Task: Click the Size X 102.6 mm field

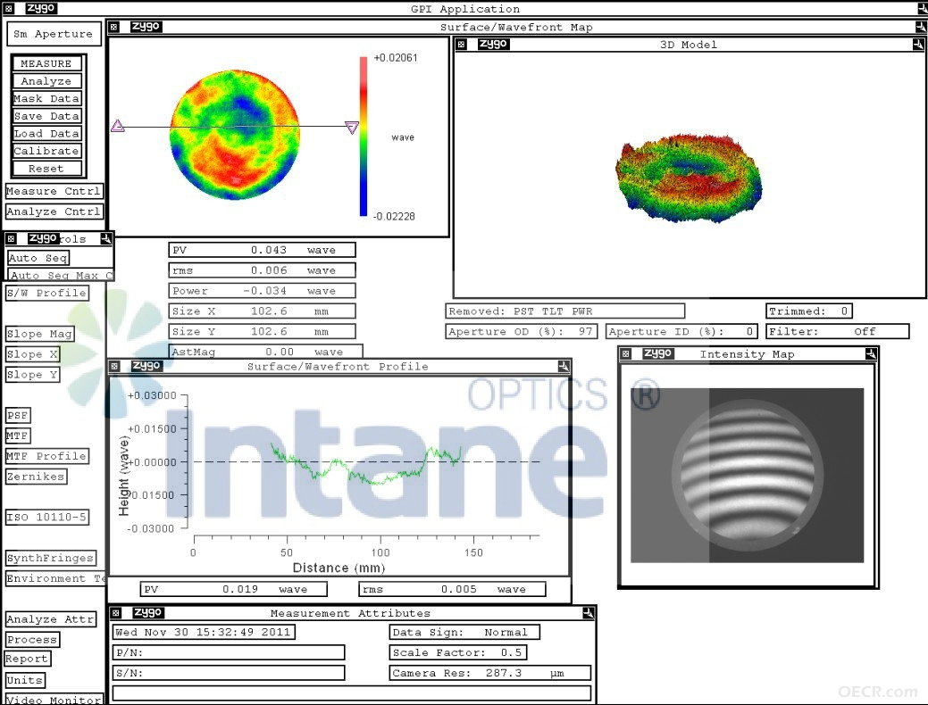Action: click(x=263, y=311)
